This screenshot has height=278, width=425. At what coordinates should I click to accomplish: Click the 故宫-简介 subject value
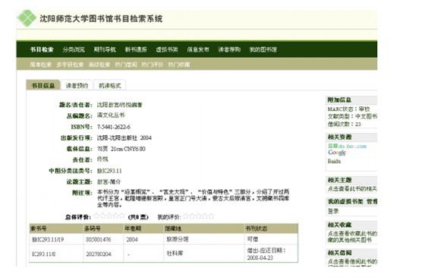(x=109, y=182)
